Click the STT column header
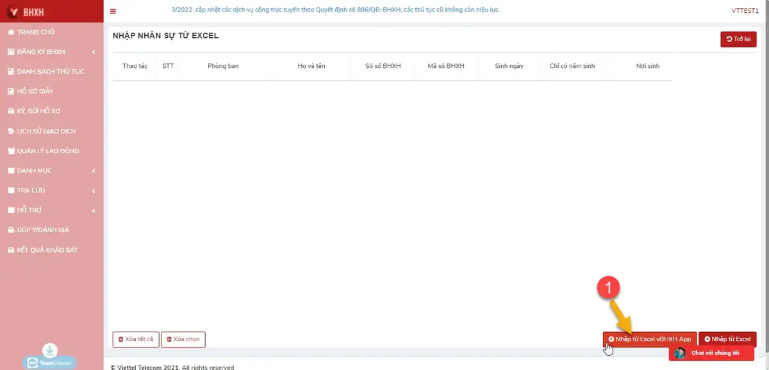The height and width of the screenshot is (370, 769). [168, 66]
